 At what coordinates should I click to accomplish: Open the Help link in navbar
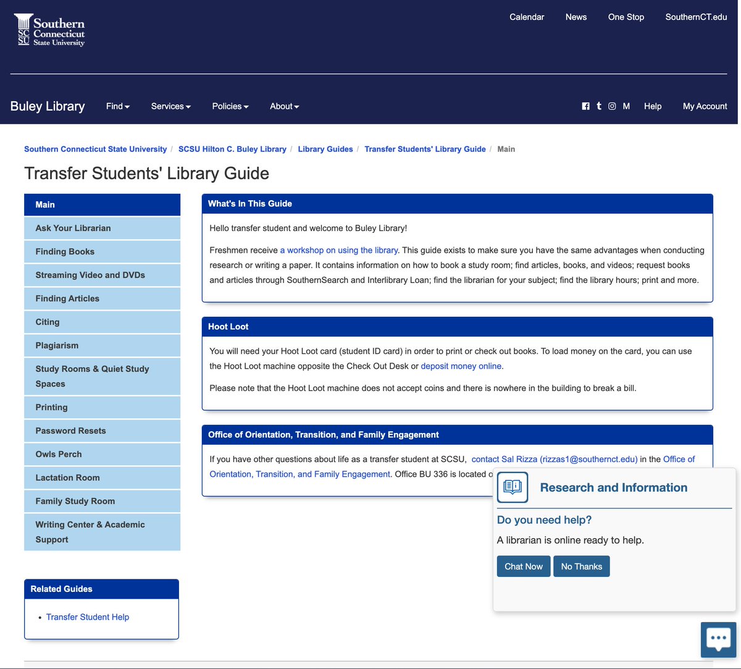tap(653, 106)
